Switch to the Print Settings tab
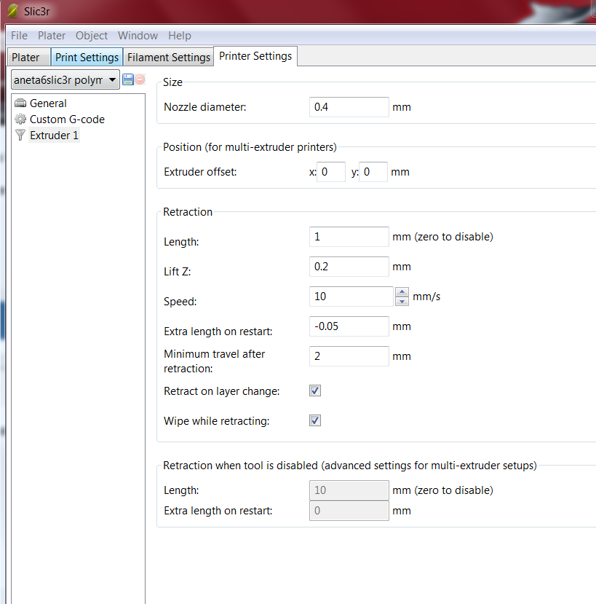 [87, 57]
